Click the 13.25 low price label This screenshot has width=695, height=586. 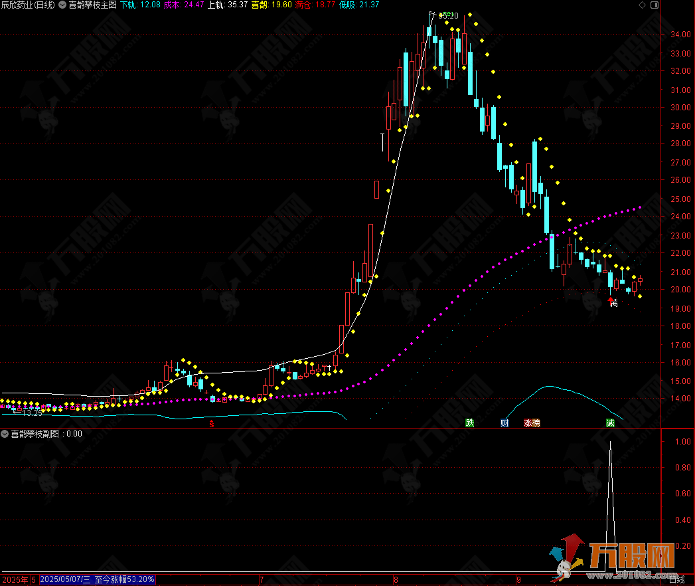click(x=31, y=413)
